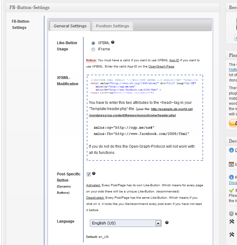
Task: Open the App-ID link in the notice
Action: click(174, 60)
